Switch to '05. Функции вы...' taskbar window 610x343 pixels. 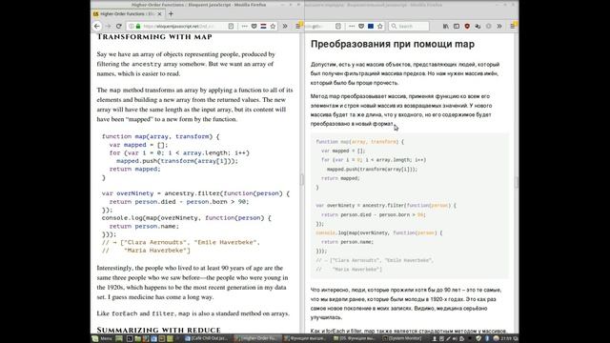pos(355,339)
